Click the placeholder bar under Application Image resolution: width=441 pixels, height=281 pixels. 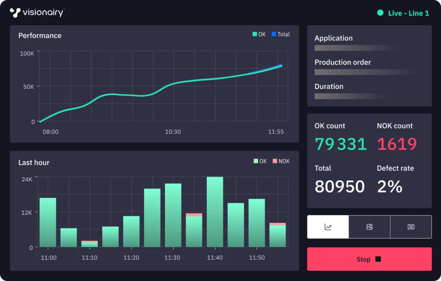pos(357,48)
